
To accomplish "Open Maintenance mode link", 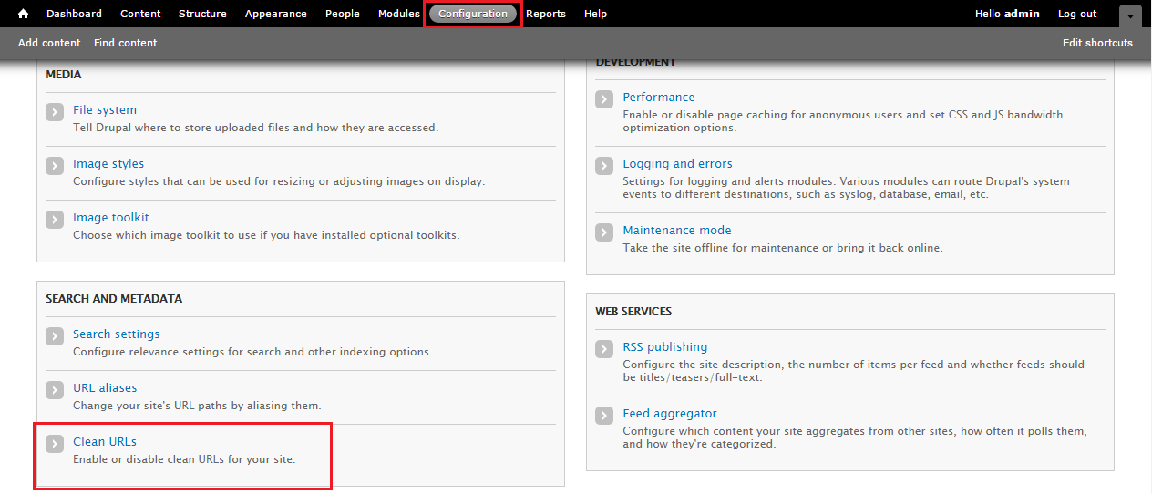I will pyautogui.click(x=677, y=231).
